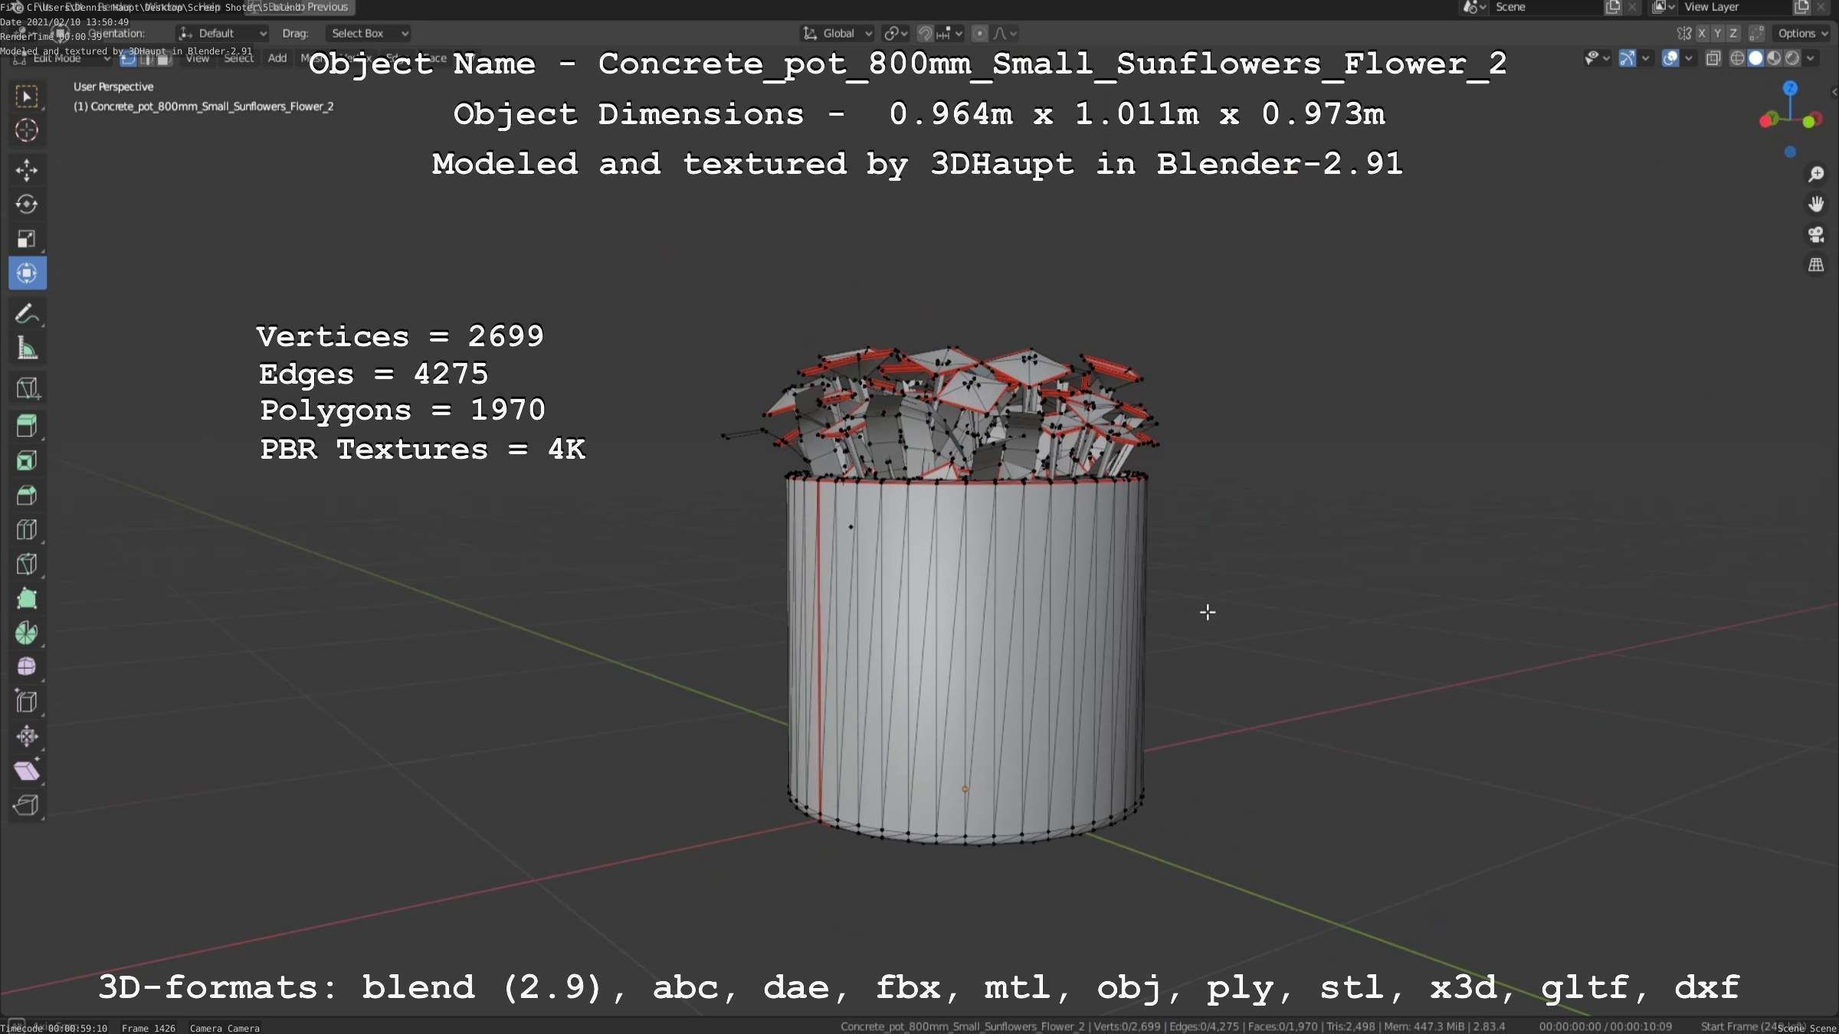This screenshot has height=1034, width=1839.
Task: Select the Extrude Region tool
Action: coord(27,426)
